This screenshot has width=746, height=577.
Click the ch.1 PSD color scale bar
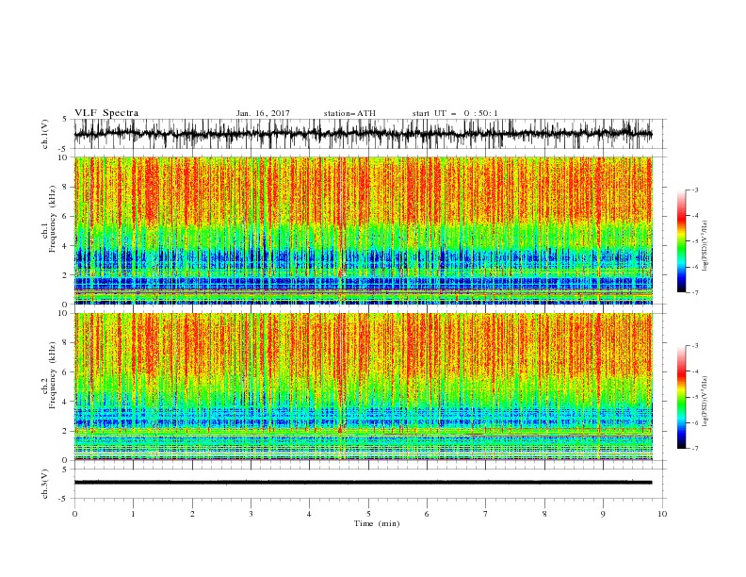pyautogui.click(x=682, y=240)
